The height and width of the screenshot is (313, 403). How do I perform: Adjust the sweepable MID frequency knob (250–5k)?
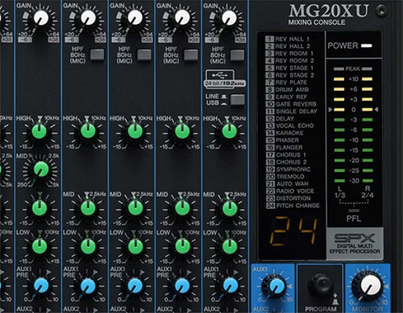point(40,170)
